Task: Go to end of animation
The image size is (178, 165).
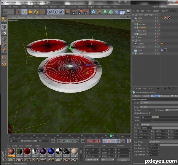Action: 83,141
